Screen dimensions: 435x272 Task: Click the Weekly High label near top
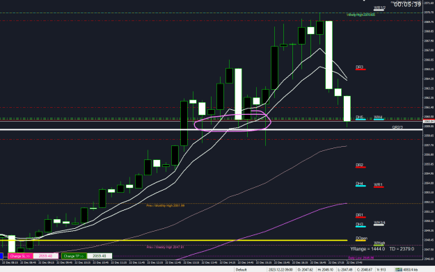click(x=361, y=15)
